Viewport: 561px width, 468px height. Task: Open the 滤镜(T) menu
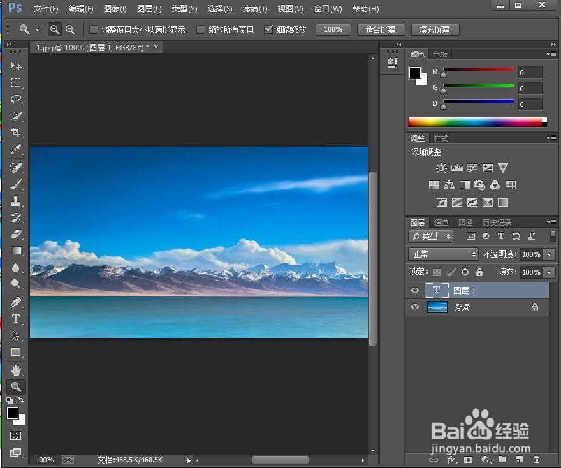255,8
